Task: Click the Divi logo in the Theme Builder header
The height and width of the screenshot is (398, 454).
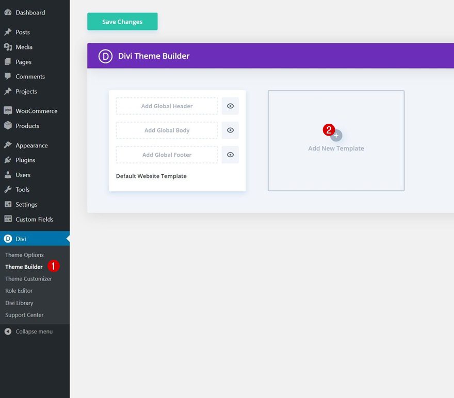Action: coord(105,56)
